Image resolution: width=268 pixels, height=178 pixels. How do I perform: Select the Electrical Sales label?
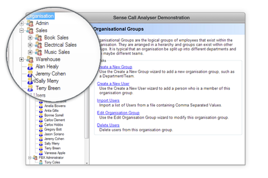pyautogui.click(x=60, y=45)
